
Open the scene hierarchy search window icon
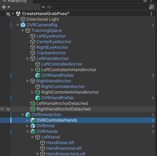pos(151,7)
